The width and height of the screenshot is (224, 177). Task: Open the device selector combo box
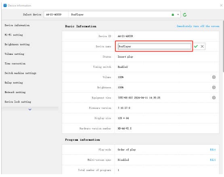[x=112, y=15]
